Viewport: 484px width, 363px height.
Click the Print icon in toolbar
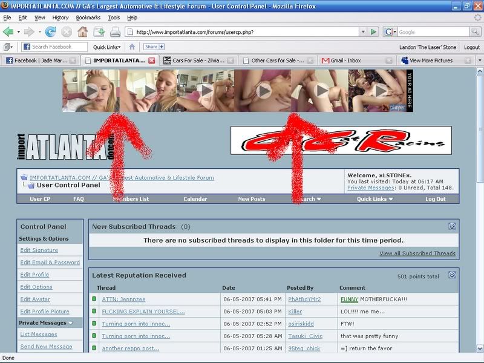[116, 31]
